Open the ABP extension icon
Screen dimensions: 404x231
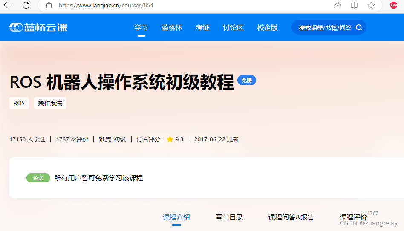click(393, 5)
